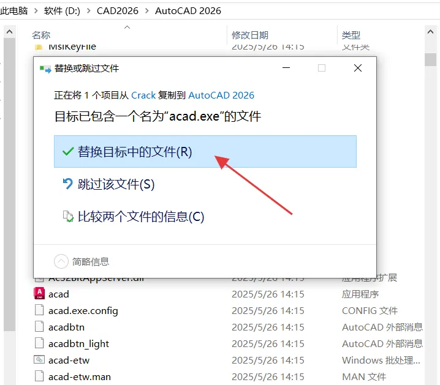Sort files by 修改日期 column header
The width and height of the screenshot is (440, 385).
(x=250, y=35)
